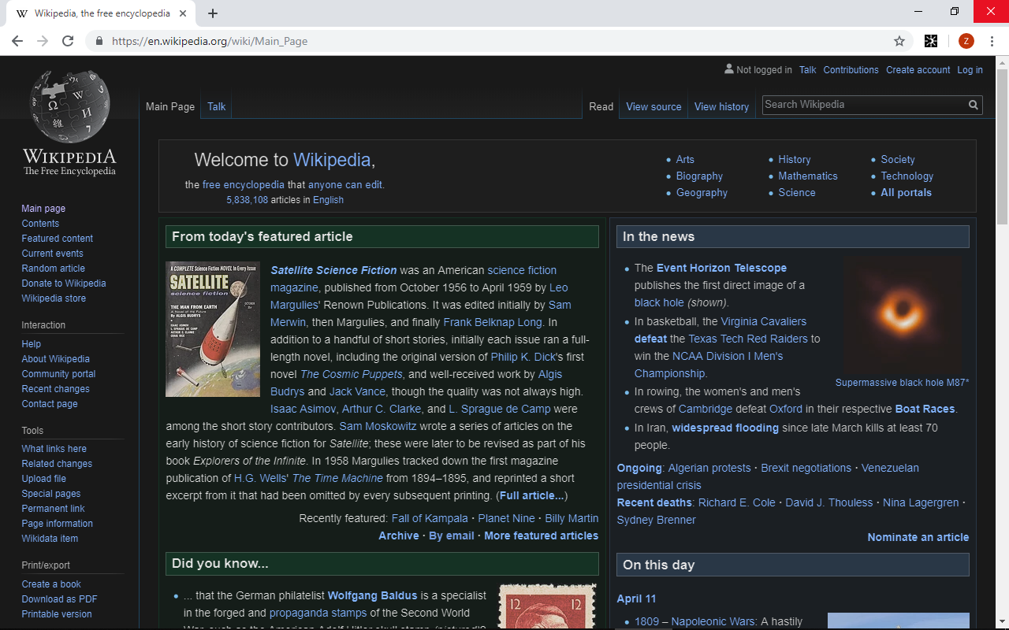Viewport: 1009px width, 630px height.
Task: Bookmark this page with star icon
Action: (899, 41)
